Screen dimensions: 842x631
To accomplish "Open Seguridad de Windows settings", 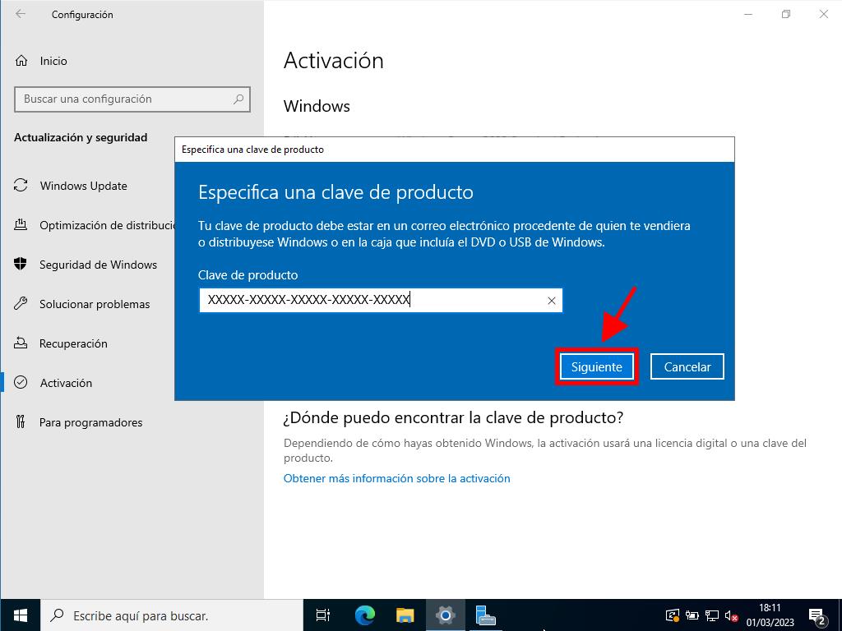I will pyautogui.click(x=98, y=265).
